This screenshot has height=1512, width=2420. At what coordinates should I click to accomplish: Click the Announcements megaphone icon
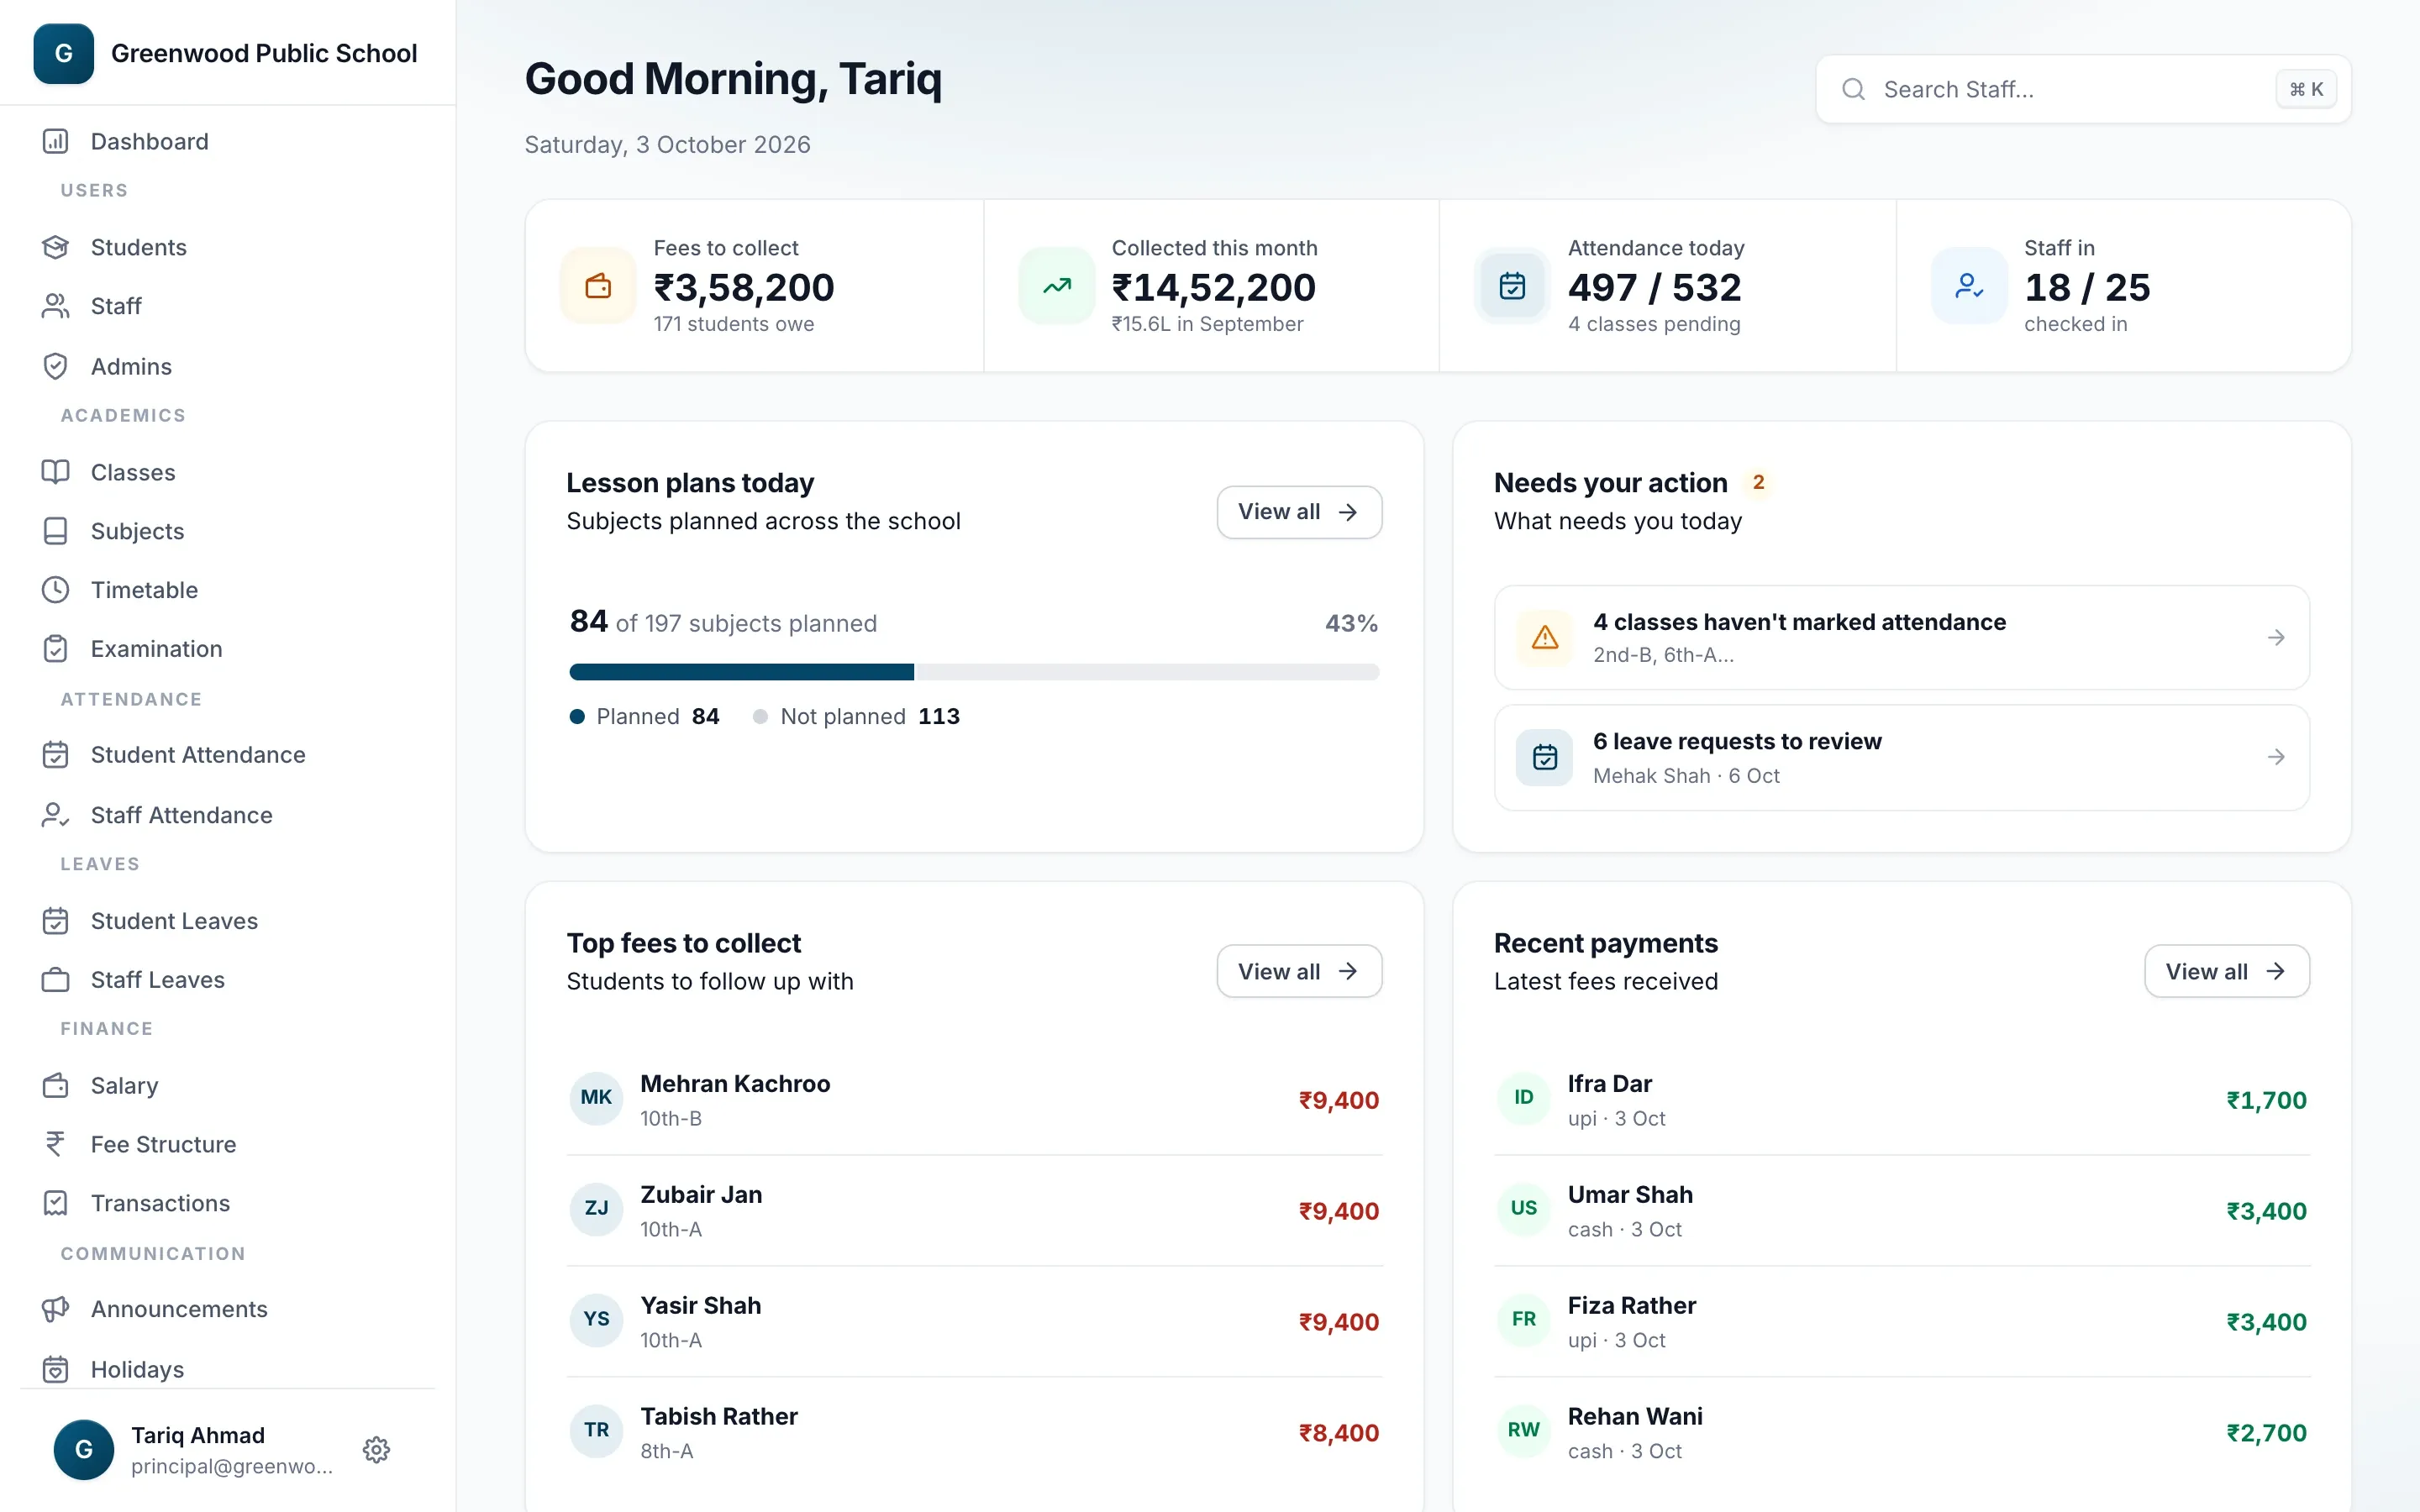[x=55, y=1309]
